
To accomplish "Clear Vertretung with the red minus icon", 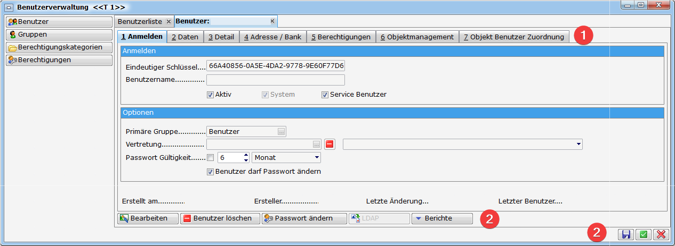I will (330, 144).
